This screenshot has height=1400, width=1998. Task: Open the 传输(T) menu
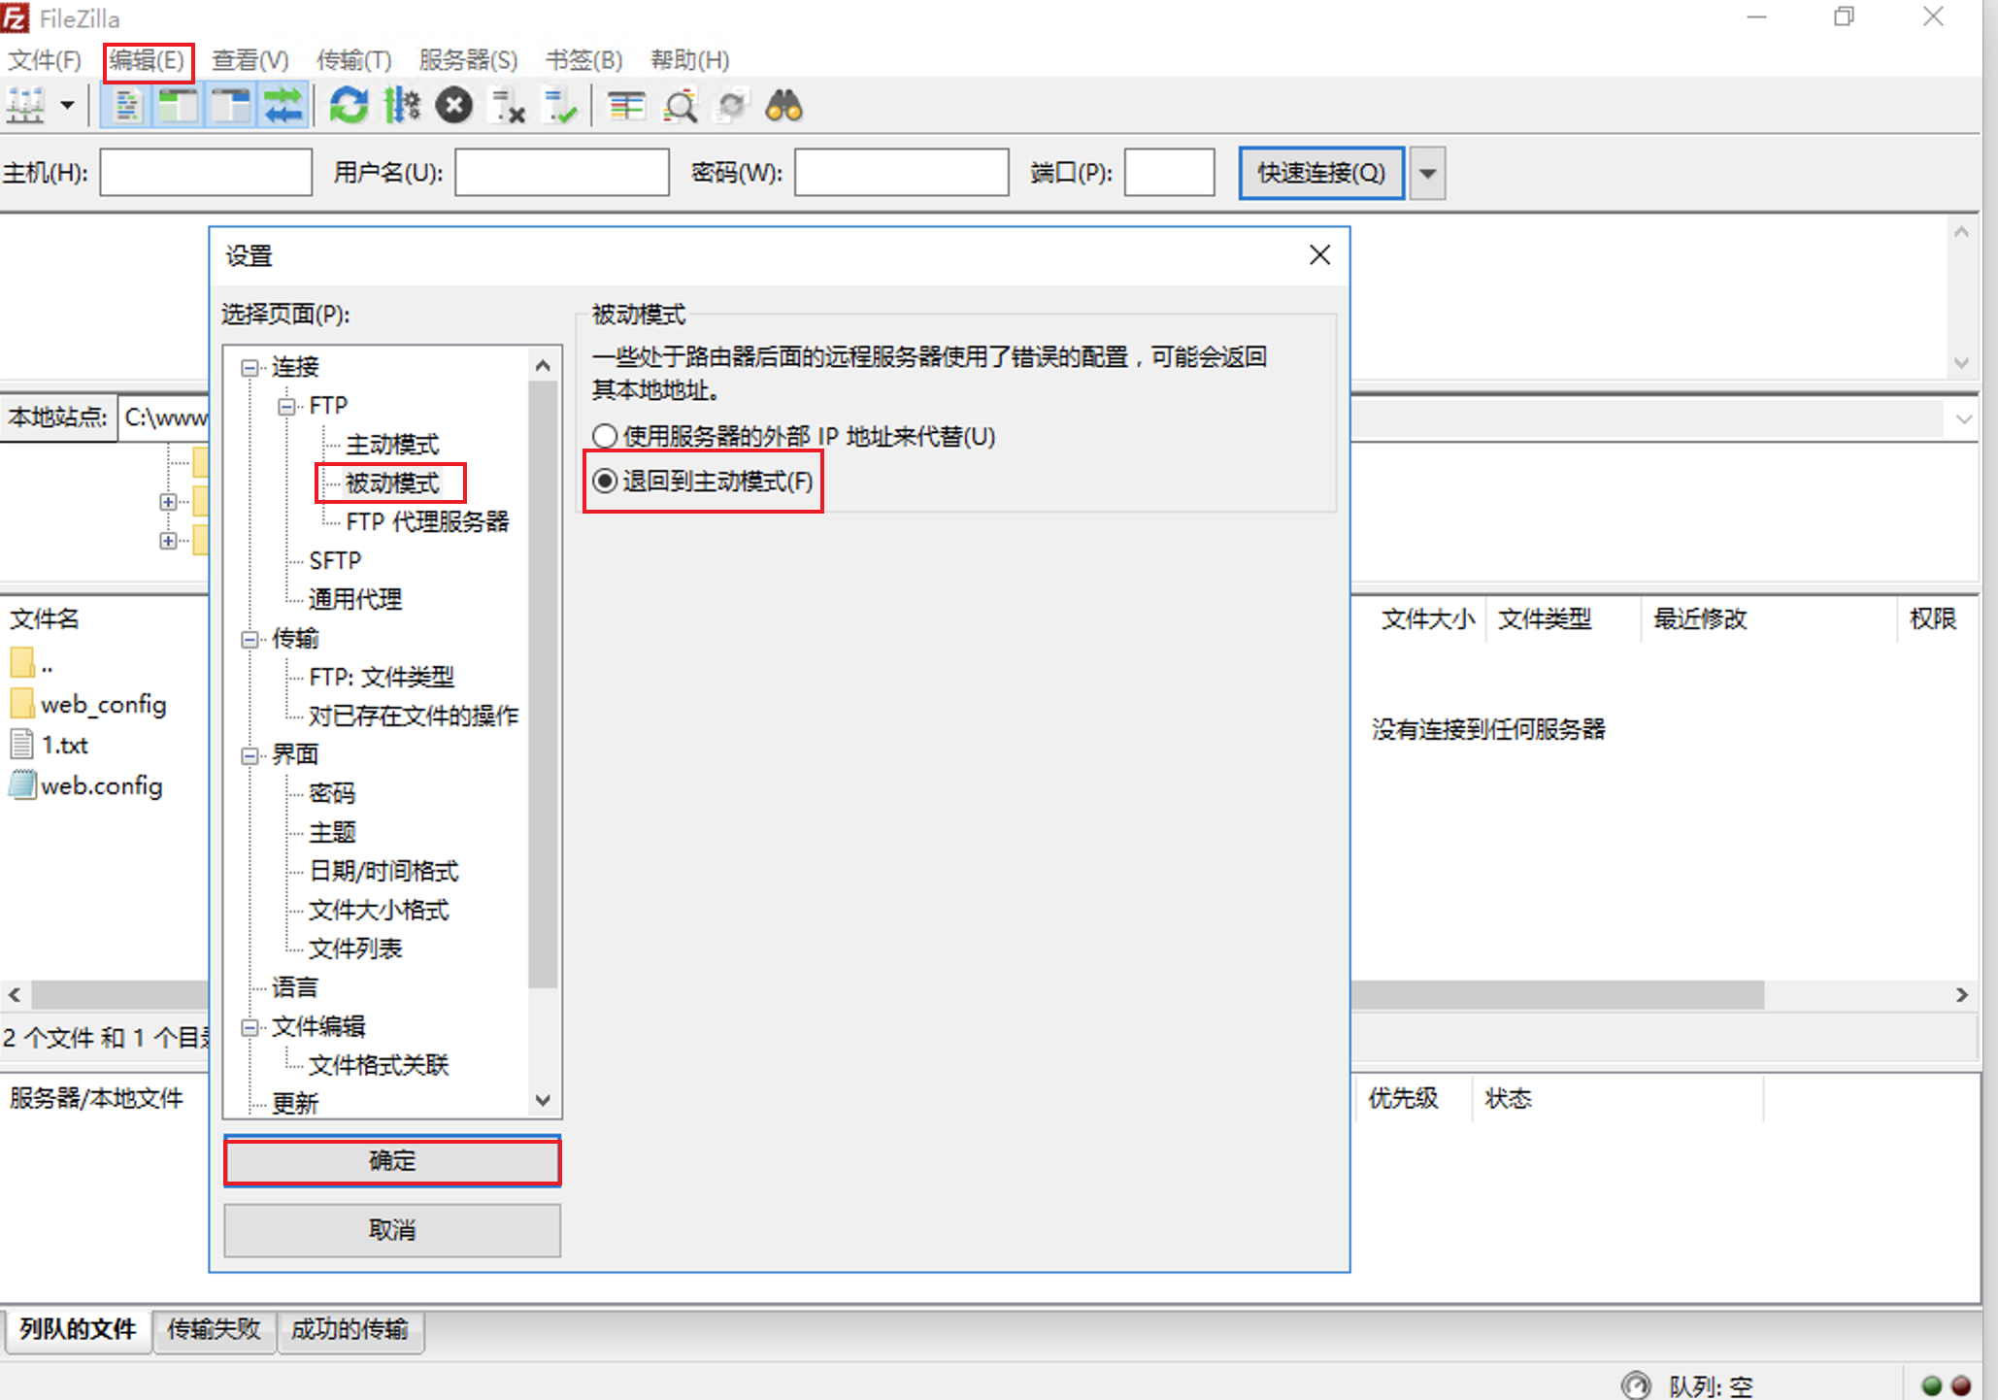[354, 60]
